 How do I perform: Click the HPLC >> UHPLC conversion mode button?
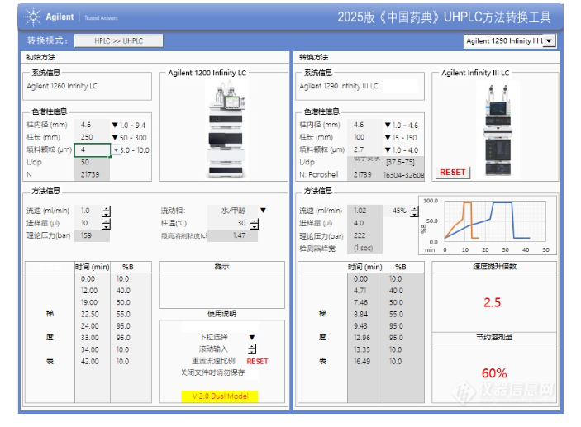118,40
